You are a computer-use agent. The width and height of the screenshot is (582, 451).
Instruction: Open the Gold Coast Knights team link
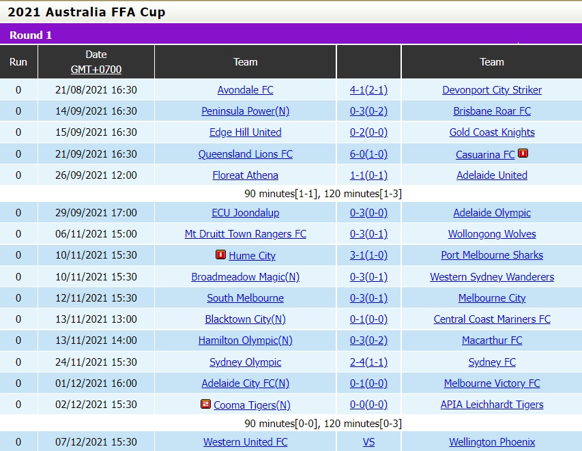(491, 132)
